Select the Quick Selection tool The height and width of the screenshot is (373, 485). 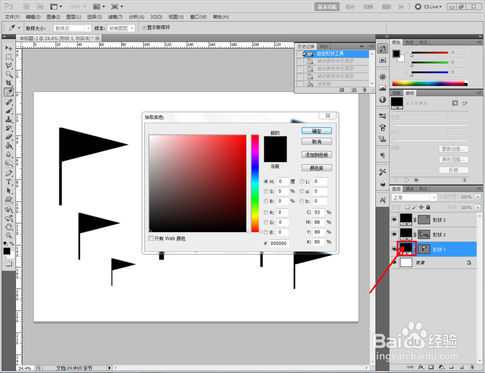point(9,74)
